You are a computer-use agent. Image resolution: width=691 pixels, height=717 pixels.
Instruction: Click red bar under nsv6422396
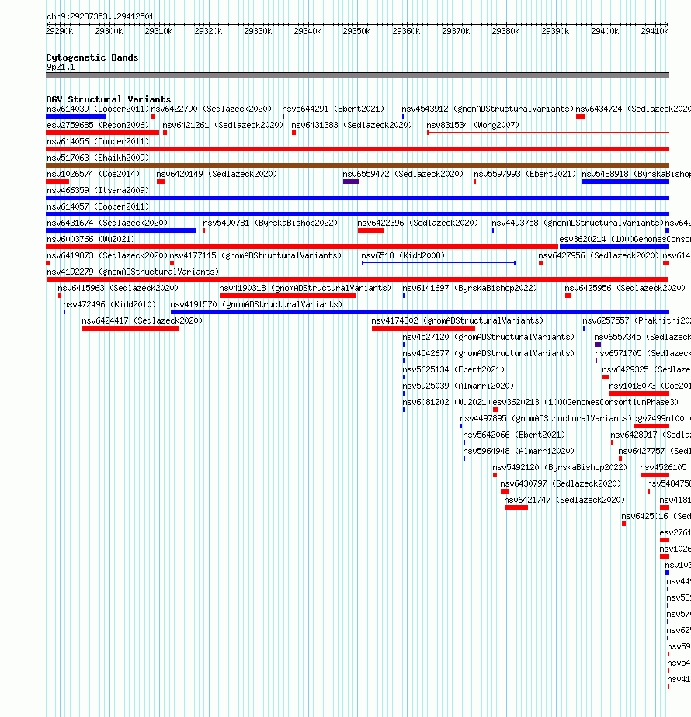pos(370,230)
